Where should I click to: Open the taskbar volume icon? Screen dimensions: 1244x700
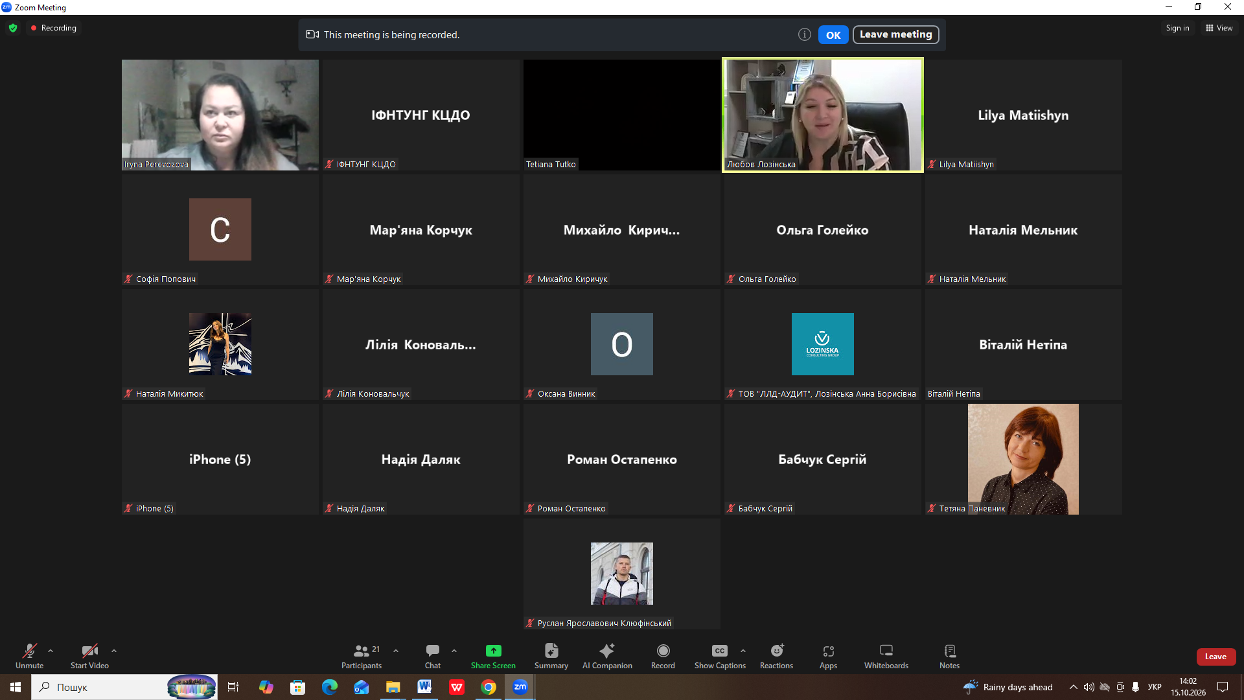coord(1089,687)
